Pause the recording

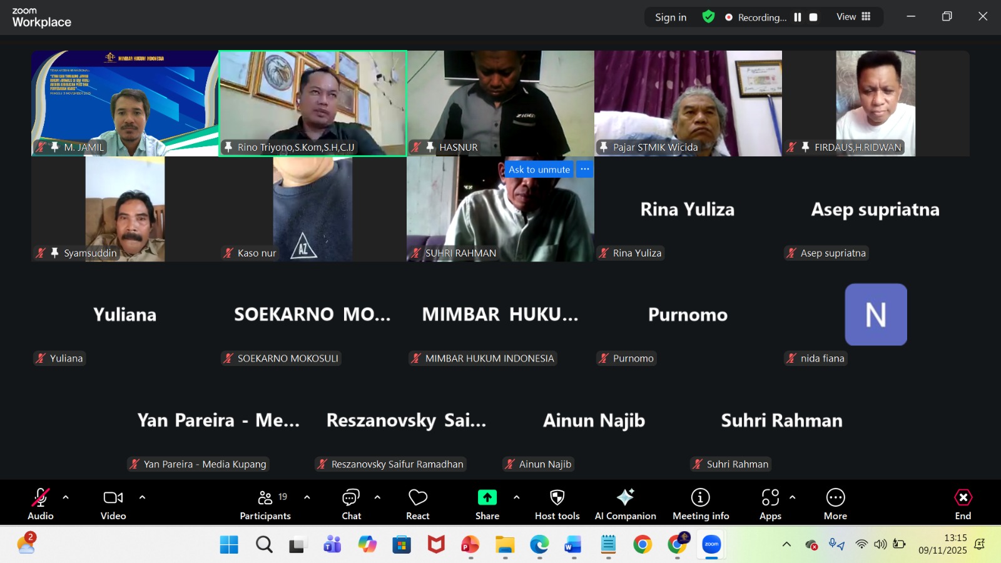(798, 18)
